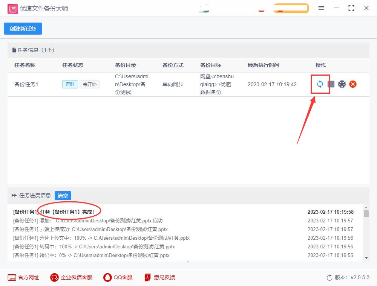Open the hamburger menu at top right
377x286 pixels.
321,8
